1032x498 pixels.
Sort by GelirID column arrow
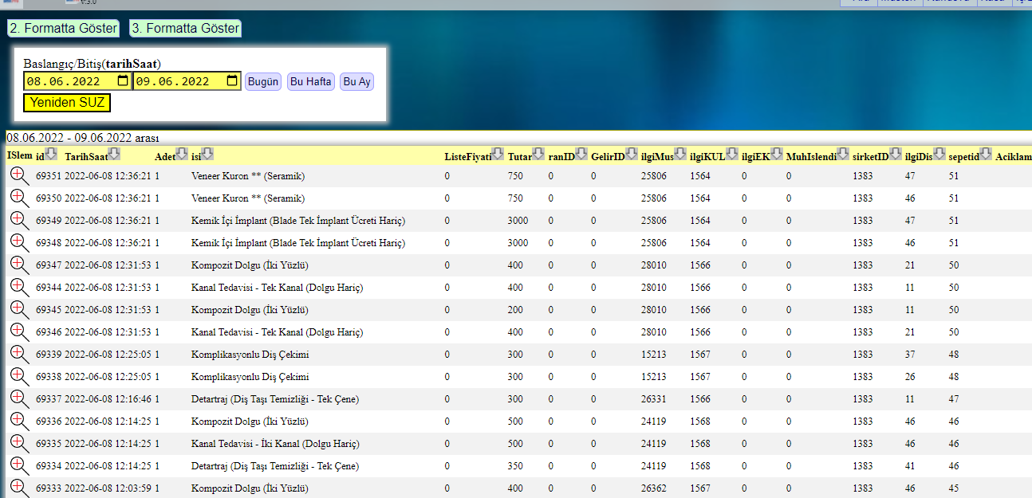click(x=631, y=154)
